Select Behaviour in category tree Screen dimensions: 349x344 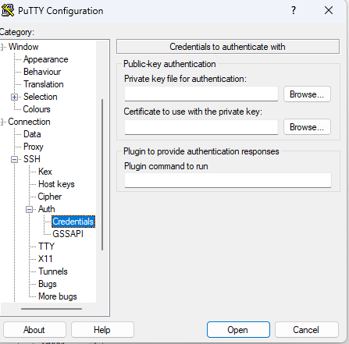click(x=42, y=72)
